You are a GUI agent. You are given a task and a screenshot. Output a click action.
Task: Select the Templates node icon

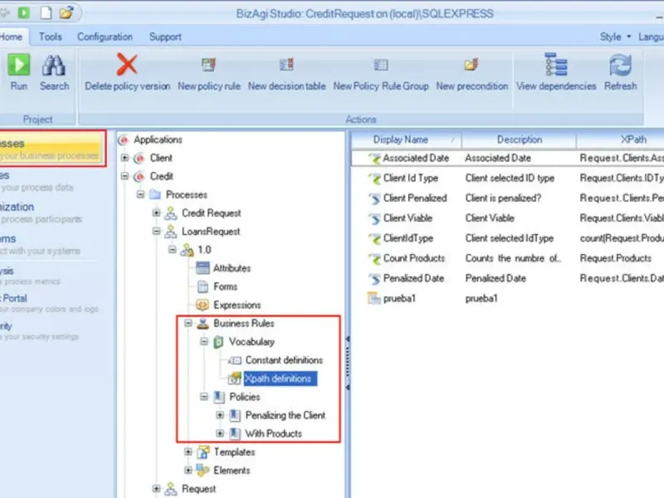(x=203, y=452)
